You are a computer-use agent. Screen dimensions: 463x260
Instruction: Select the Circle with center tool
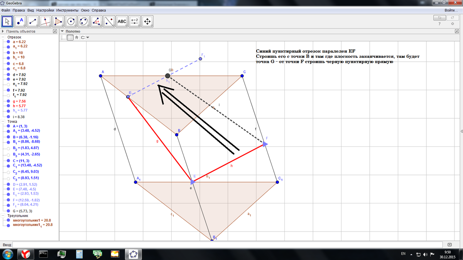click(x=71, y=21)
